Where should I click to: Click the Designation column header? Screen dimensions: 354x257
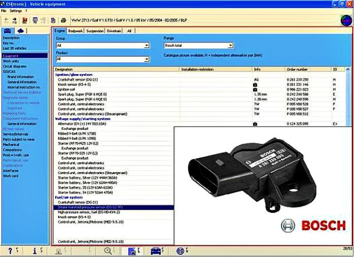[117, 69]
